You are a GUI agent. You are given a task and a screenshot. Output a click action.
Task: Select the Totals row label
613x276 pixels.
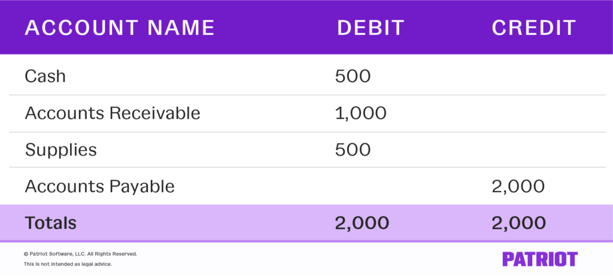pos(51,223)
